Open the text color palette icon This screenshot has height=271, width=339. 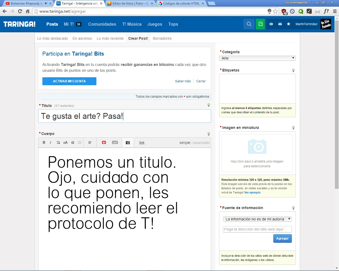(58, 142)
